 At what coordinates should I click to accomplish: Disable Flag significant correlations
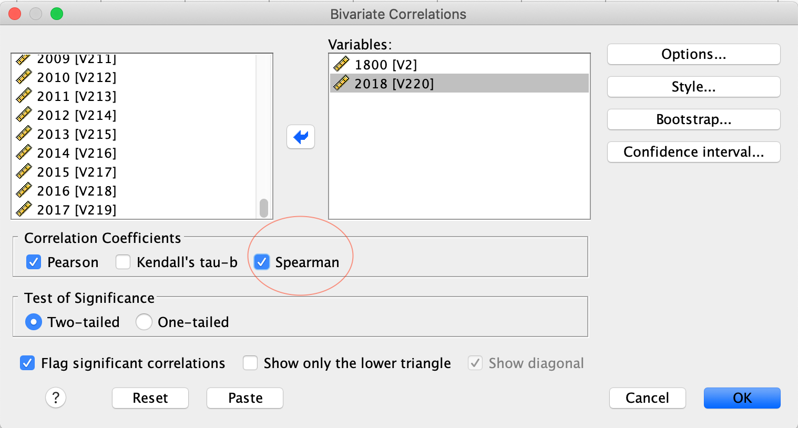click(x=27, y=363)
